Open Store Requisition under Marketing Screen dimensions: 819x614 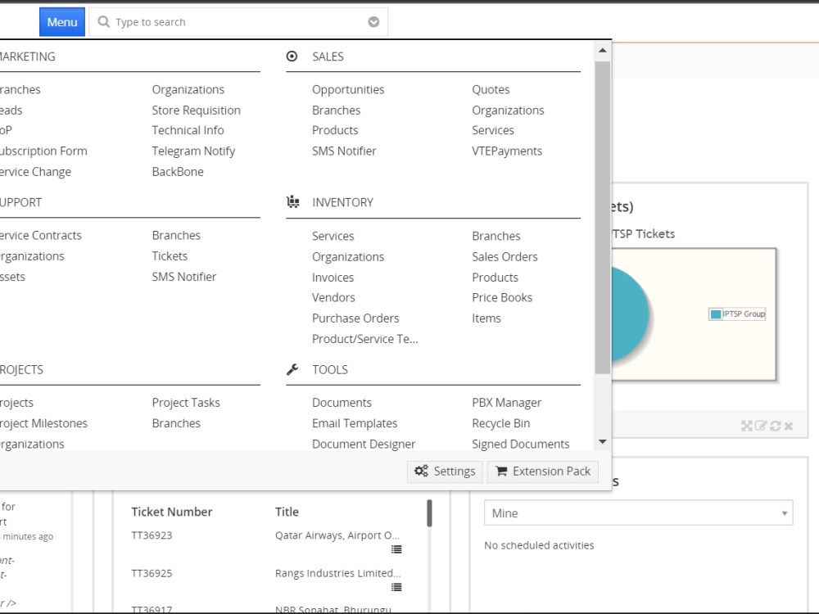click(196, 111)
